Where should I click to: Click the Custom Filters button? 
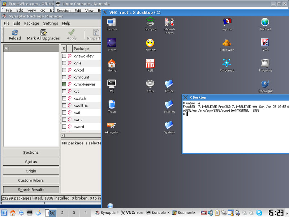click(x=31, y=180)
